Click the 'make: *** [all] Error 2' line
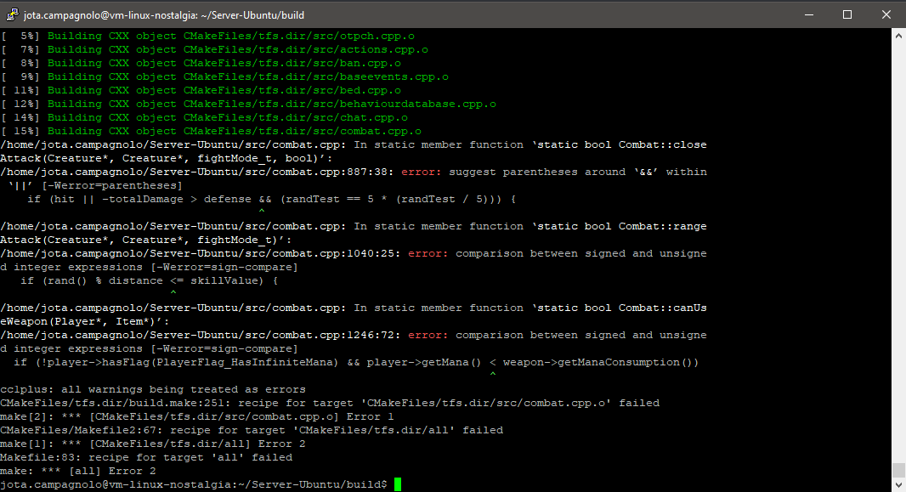906x492 pixels. (78, 471)
